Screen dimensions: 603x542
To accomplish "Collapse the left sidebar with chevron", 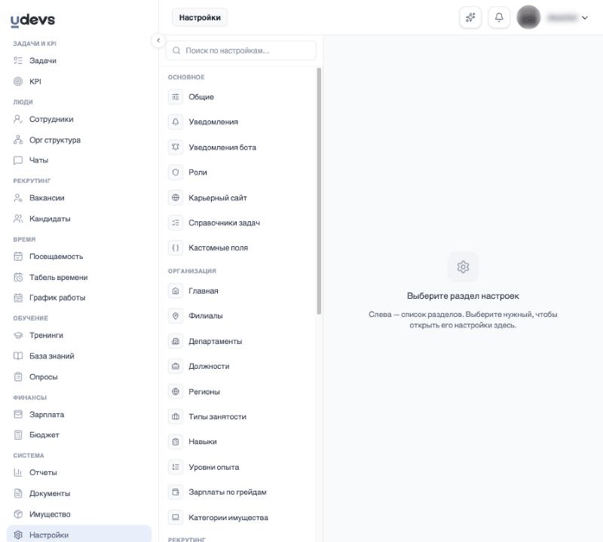I will (158, 41).
